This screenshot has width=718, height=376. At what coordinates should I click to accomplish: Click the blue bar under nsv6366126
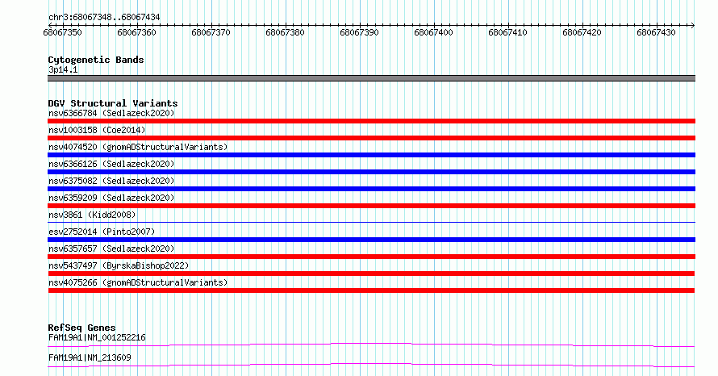point(371,172)
